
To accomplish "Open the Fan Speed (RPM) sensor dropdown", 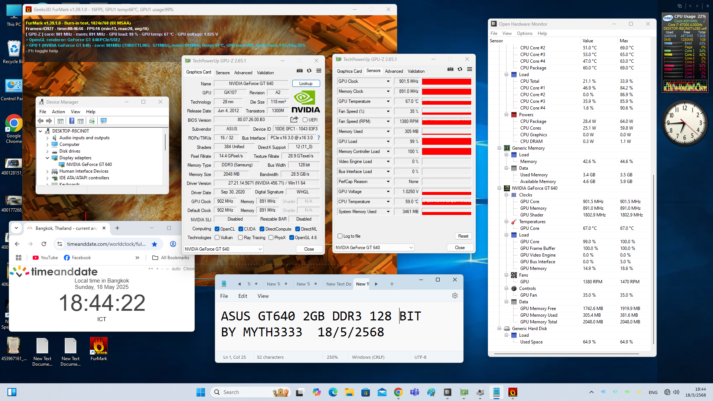I will point(388,121).
